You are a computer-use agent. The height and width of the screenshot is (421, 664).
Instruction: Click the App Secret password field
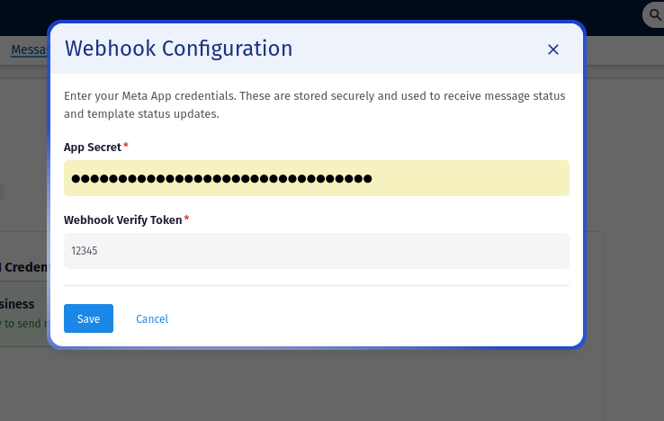pyautogui.click(x=317, y=178)
